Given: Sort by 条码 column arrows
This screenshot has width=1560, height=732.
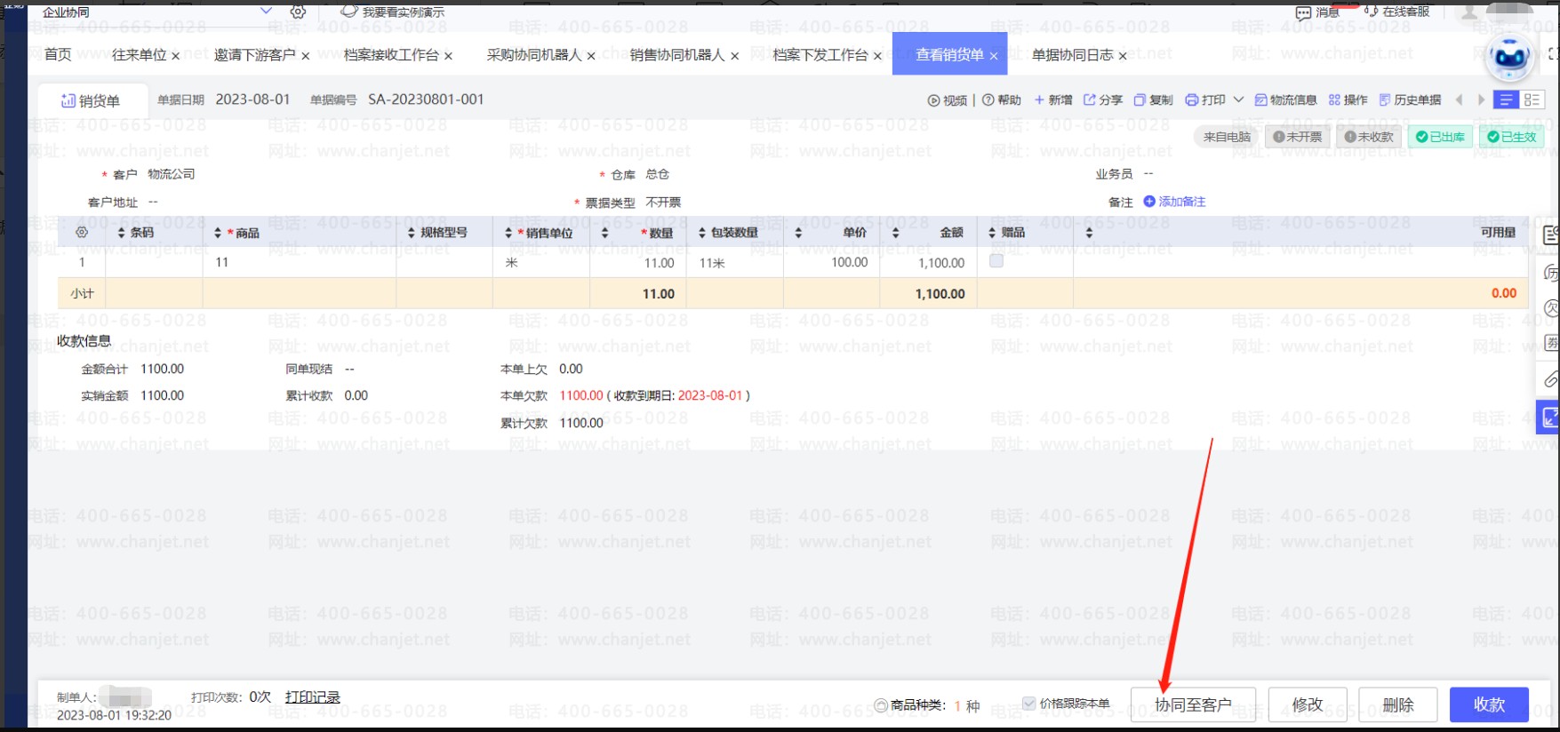Looking at the screenshot, I should (122, 233).
